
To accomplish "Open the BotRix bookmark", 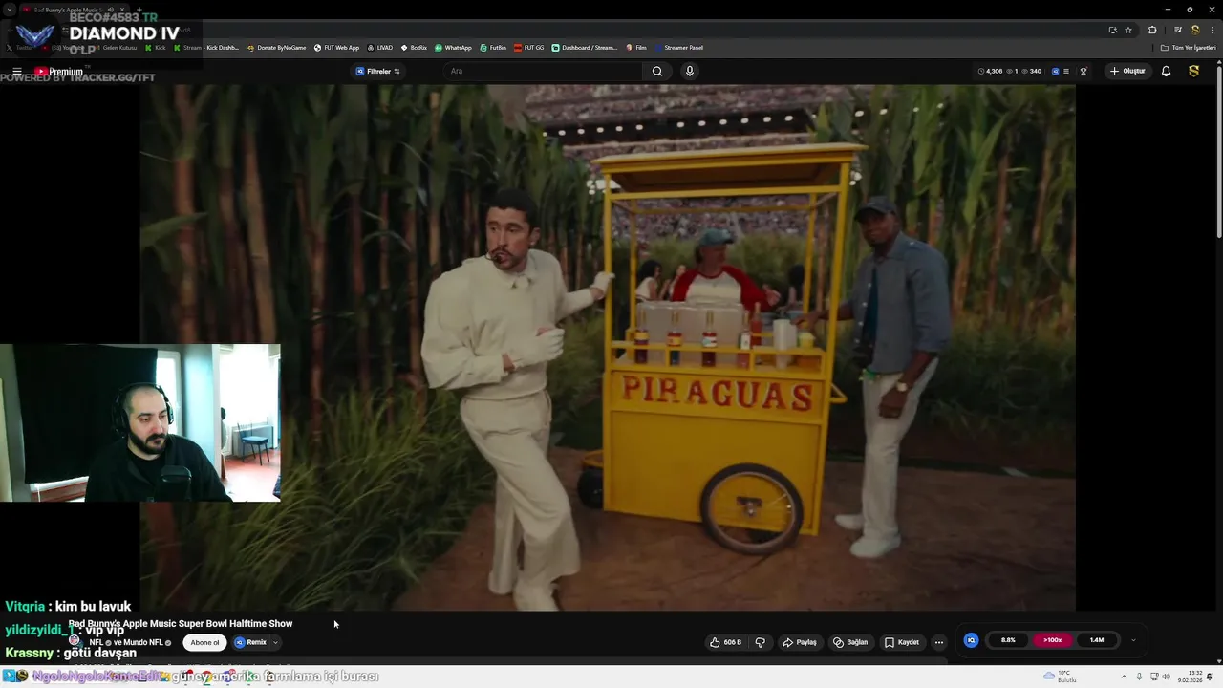I will [414, 48].
